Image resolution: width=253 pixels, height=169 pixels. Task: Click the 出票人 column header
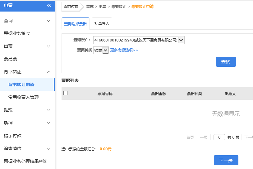230,94
